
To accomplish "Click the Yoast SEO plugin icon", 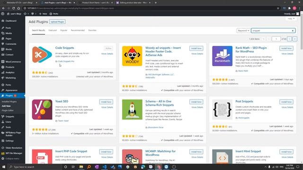I will (42, 110).
